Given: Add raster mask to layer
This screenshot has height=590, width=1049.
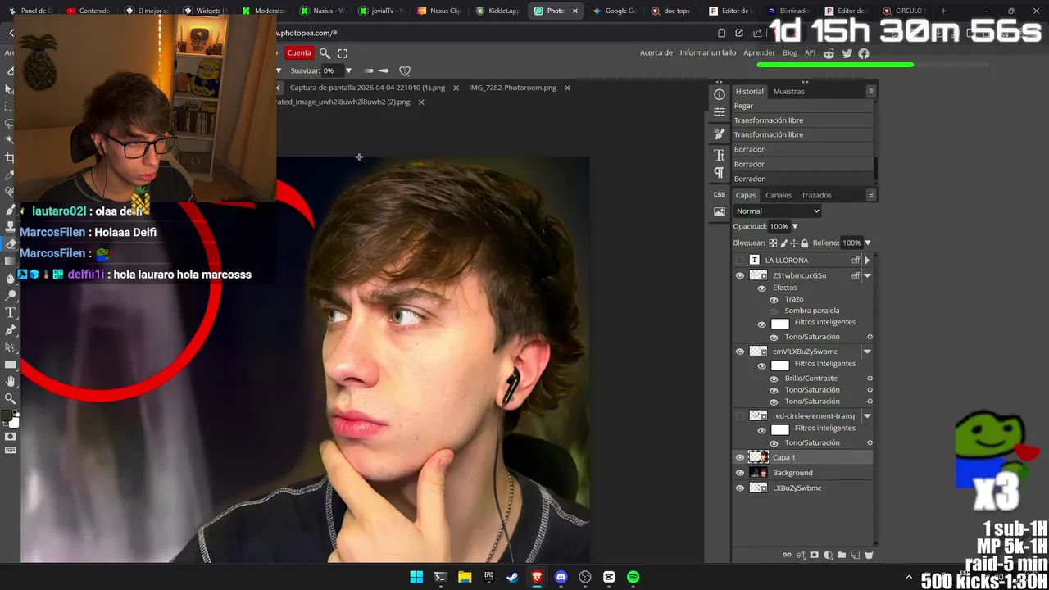Looking at the screenshot, I should (814, 555).
